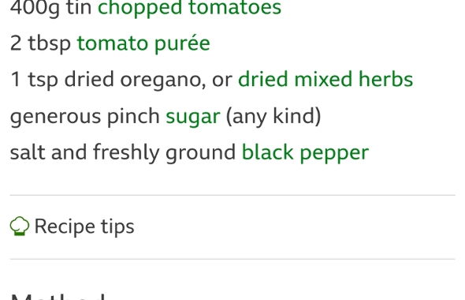The width and height of the screenshot is (465, 300).
Task: Click the '(any kind)' note after sugar
Action: 273,116
